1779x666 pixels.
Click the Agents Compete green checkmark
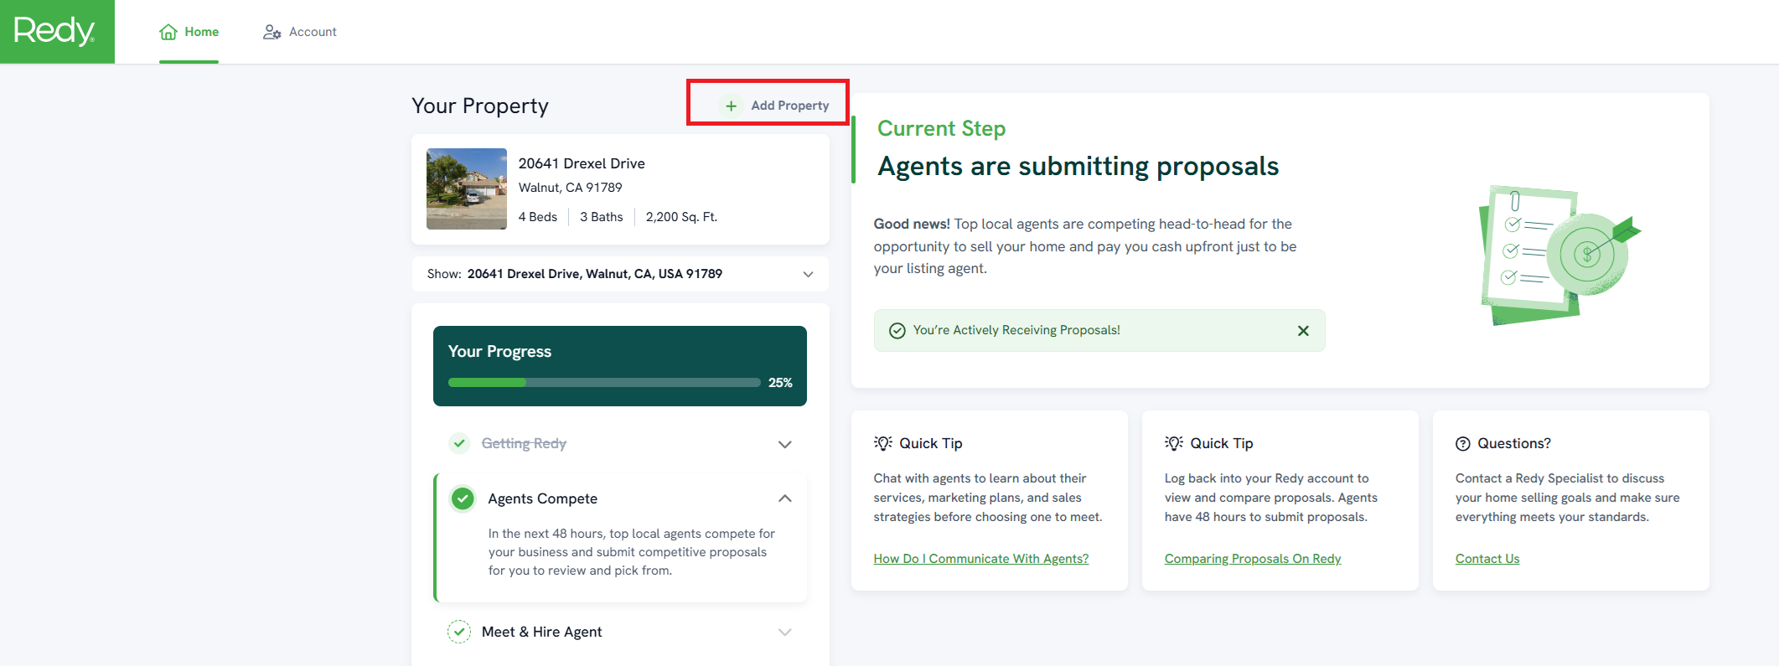pos(463,498)
